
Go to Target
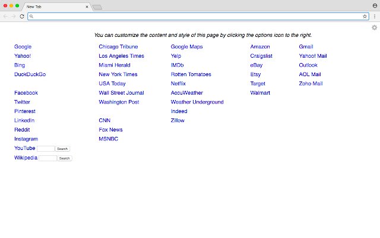point(258,83)
